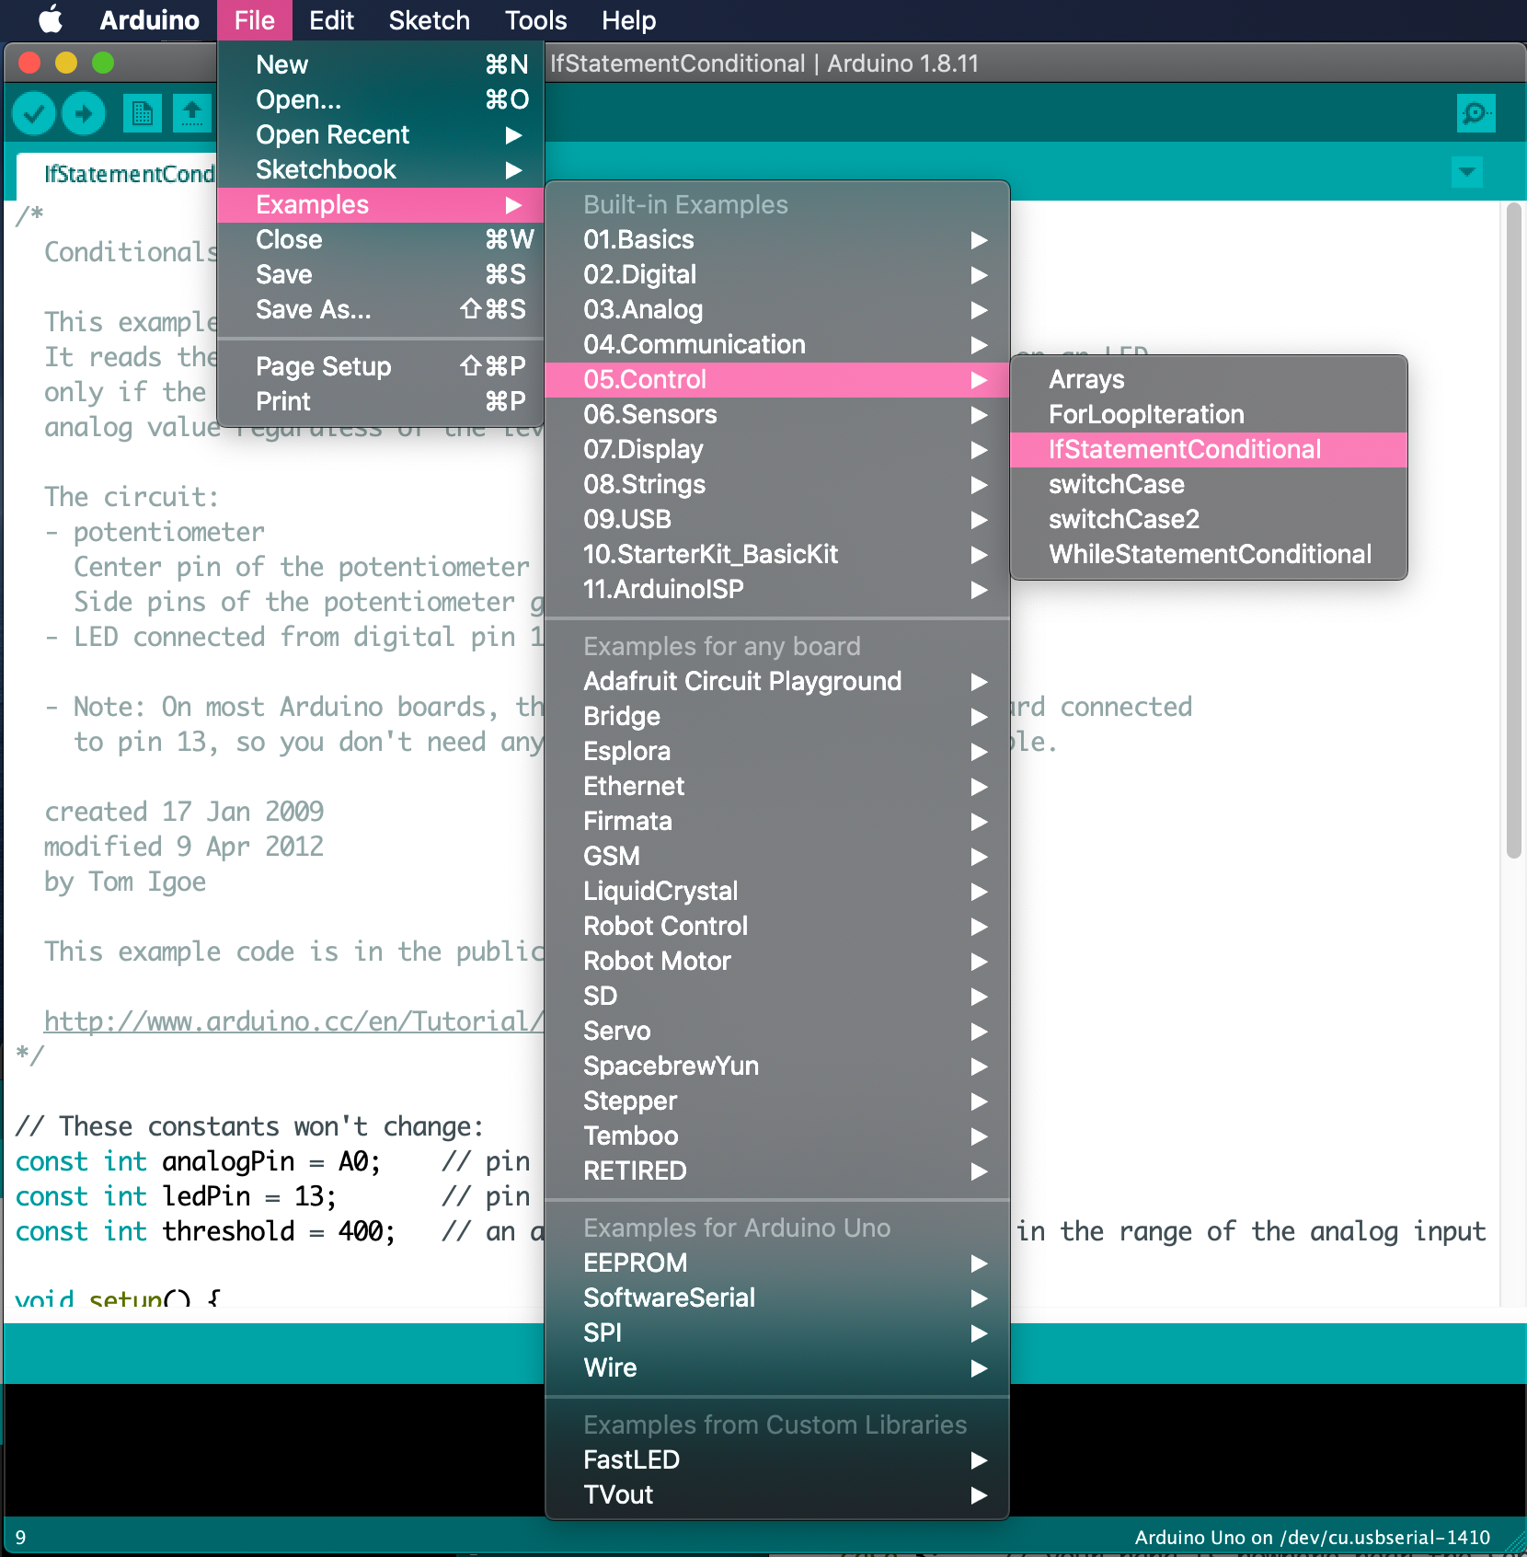The width and height of the screenshot is (1527, 1557).
Task: Open the Arduino application menu
Action: click(x=149, y=20)
